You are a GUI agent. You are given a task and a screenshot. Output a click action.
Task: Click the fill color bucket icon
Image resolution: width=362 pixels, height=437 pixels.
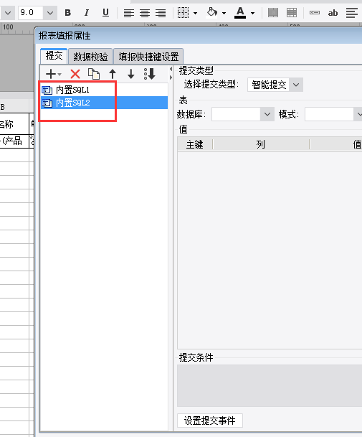click(x=212, y=12)
